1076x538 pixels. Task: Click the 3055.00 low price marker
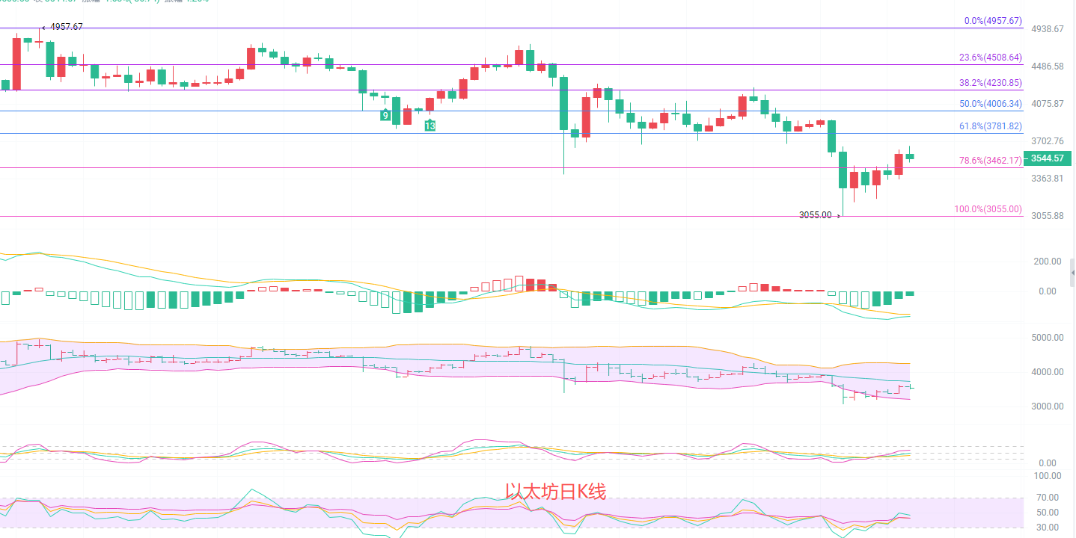(815, 215)
